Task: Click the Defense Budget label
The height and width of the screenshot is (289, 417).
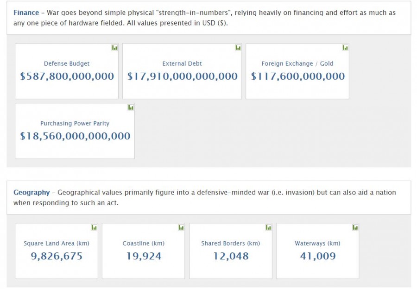Action: 67,64
